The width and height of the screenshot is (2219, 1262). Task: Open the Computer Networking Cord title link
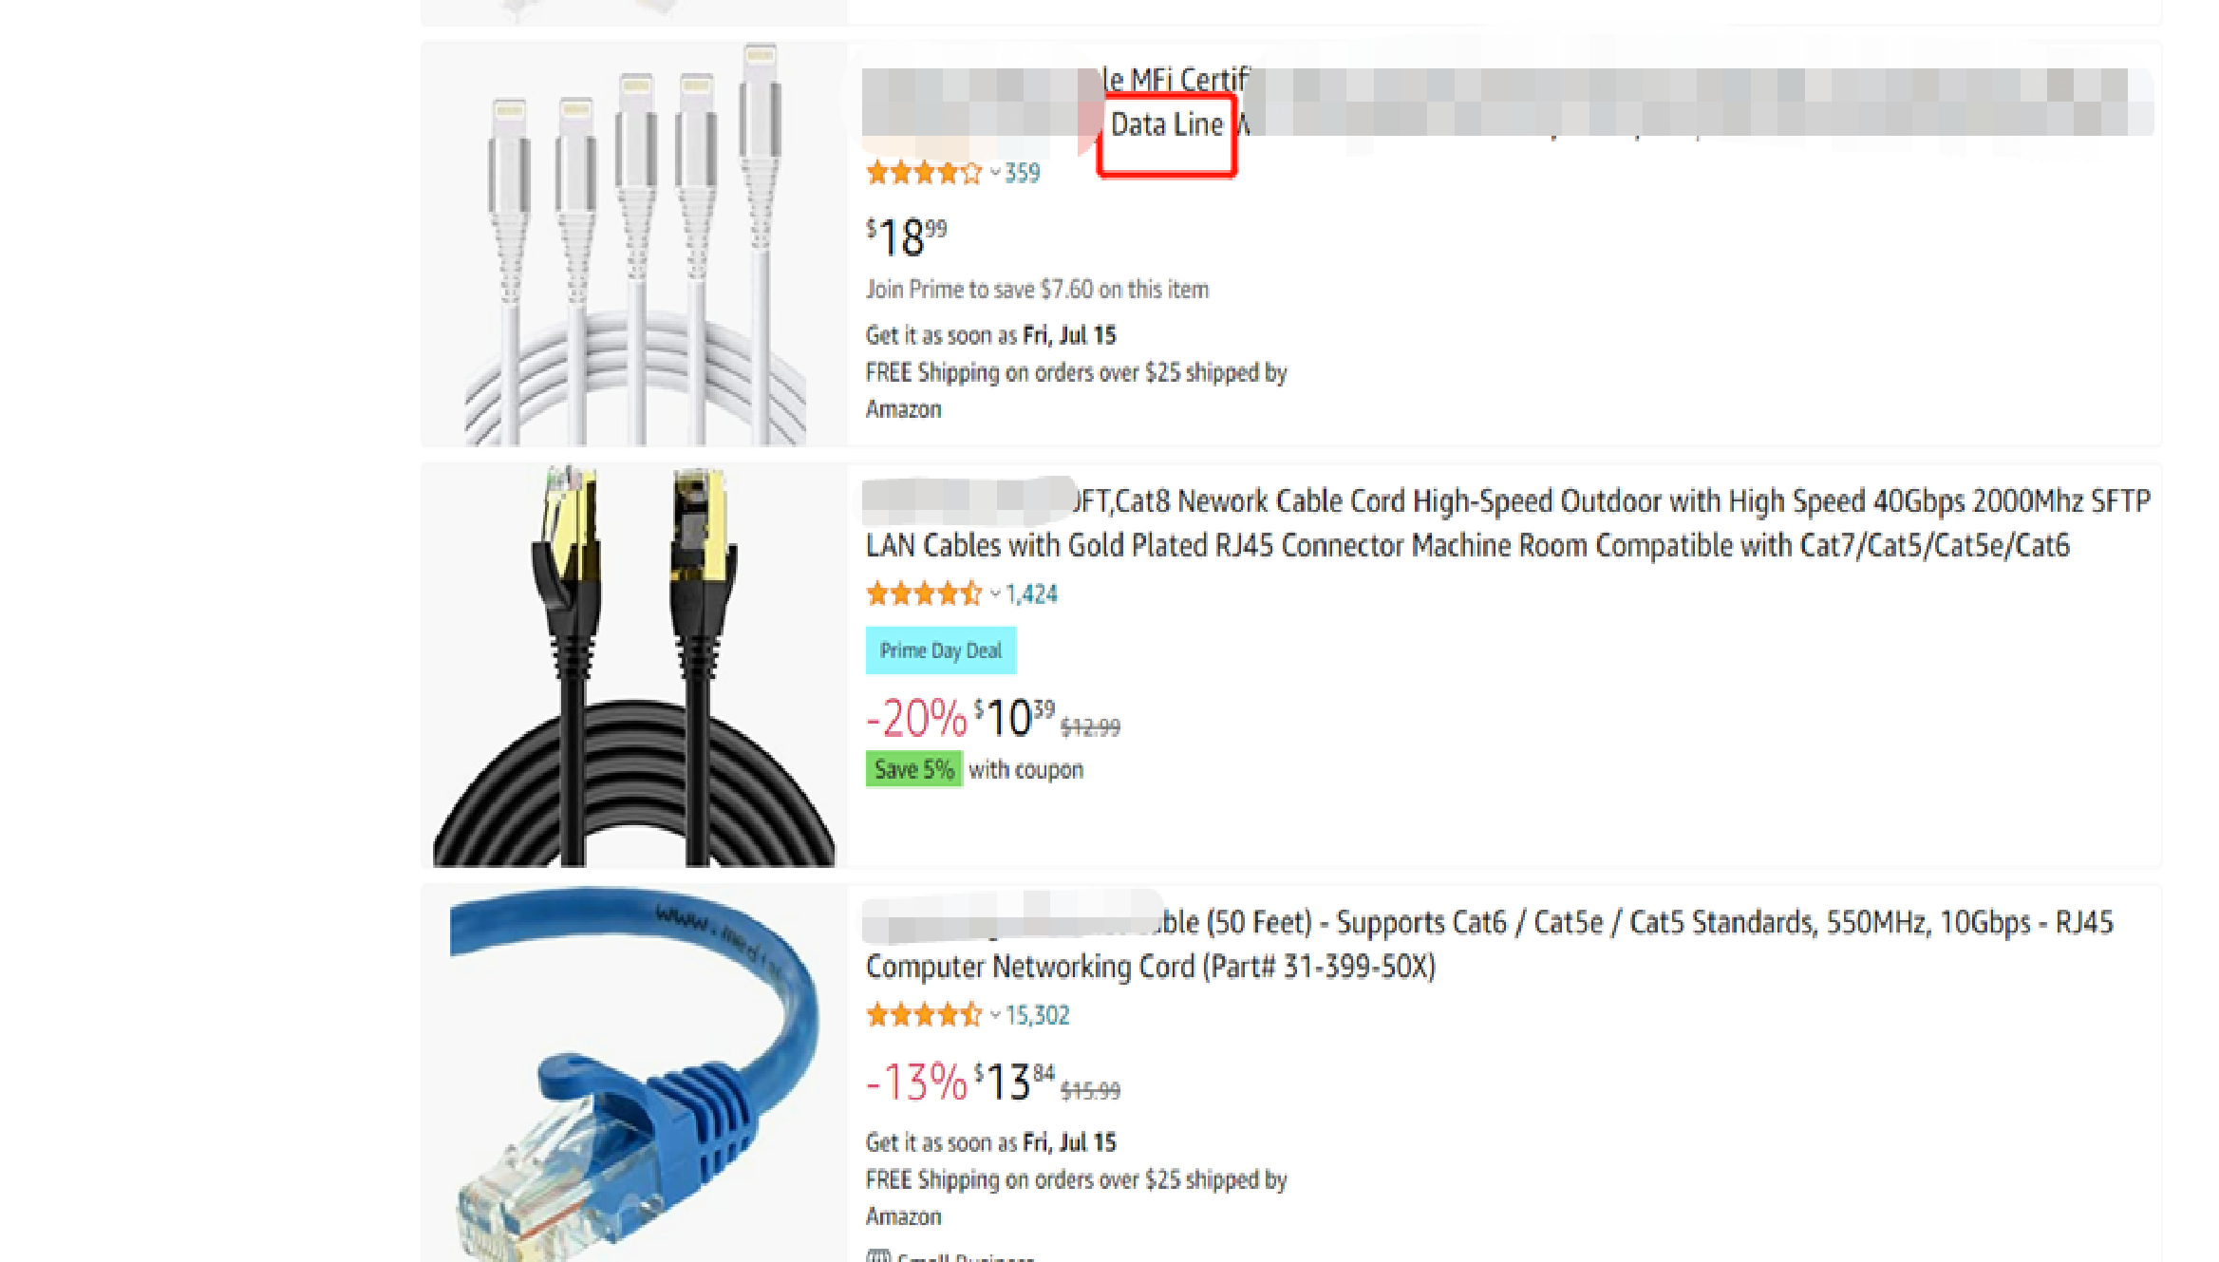pyautogui.click(x=1489, y=944)
